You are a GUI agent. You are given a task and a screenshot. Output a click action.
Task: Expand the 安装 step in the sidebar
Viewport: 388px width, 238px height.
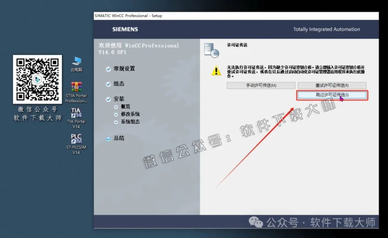[109, 99]
